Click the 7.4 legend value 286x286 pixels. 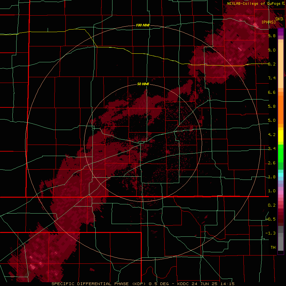click(x=272, y=78)
